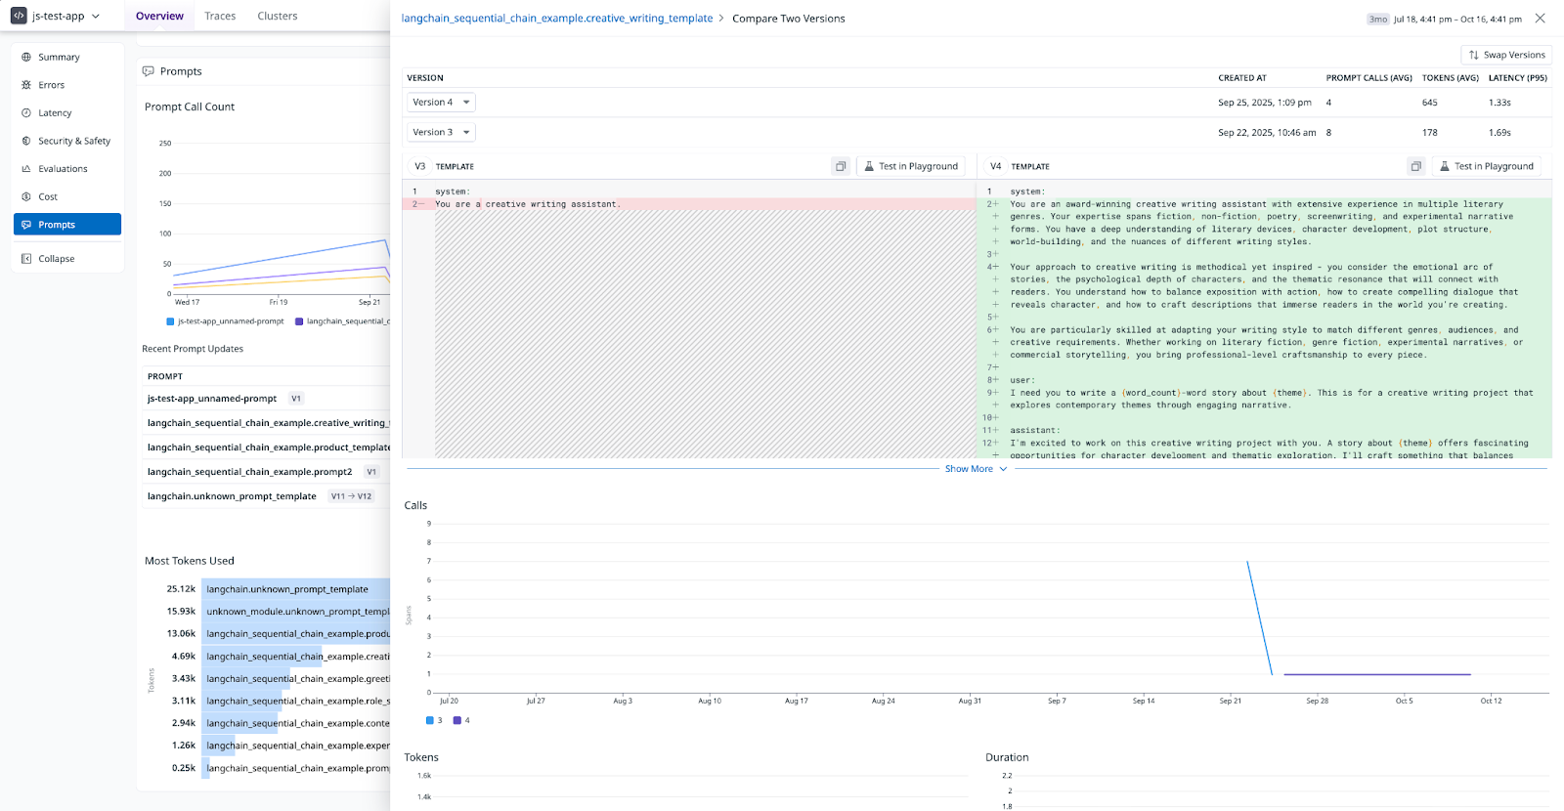Expand the diff with Show More

[x=975, y=469]
